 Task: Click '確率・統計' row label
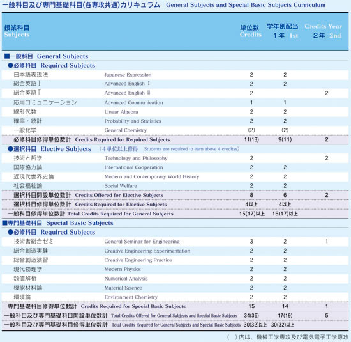(x=27, y=121)
